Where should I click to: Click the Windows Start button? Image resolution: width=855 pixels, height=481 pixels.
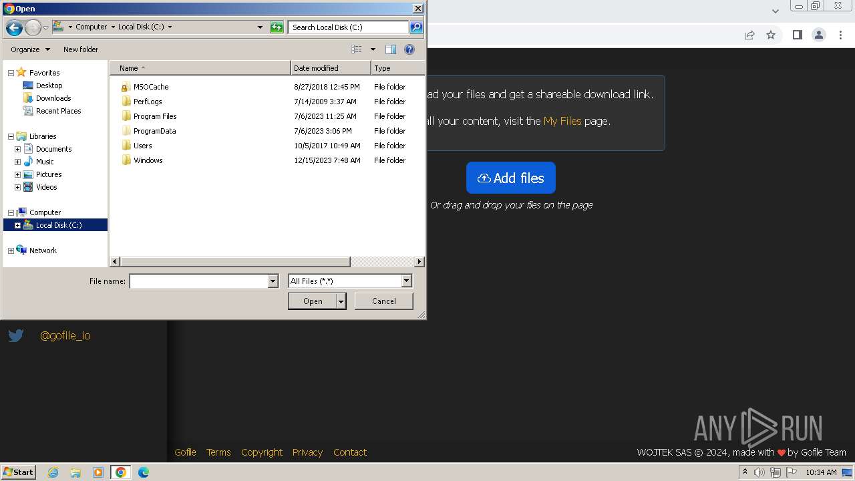[19, 472]
